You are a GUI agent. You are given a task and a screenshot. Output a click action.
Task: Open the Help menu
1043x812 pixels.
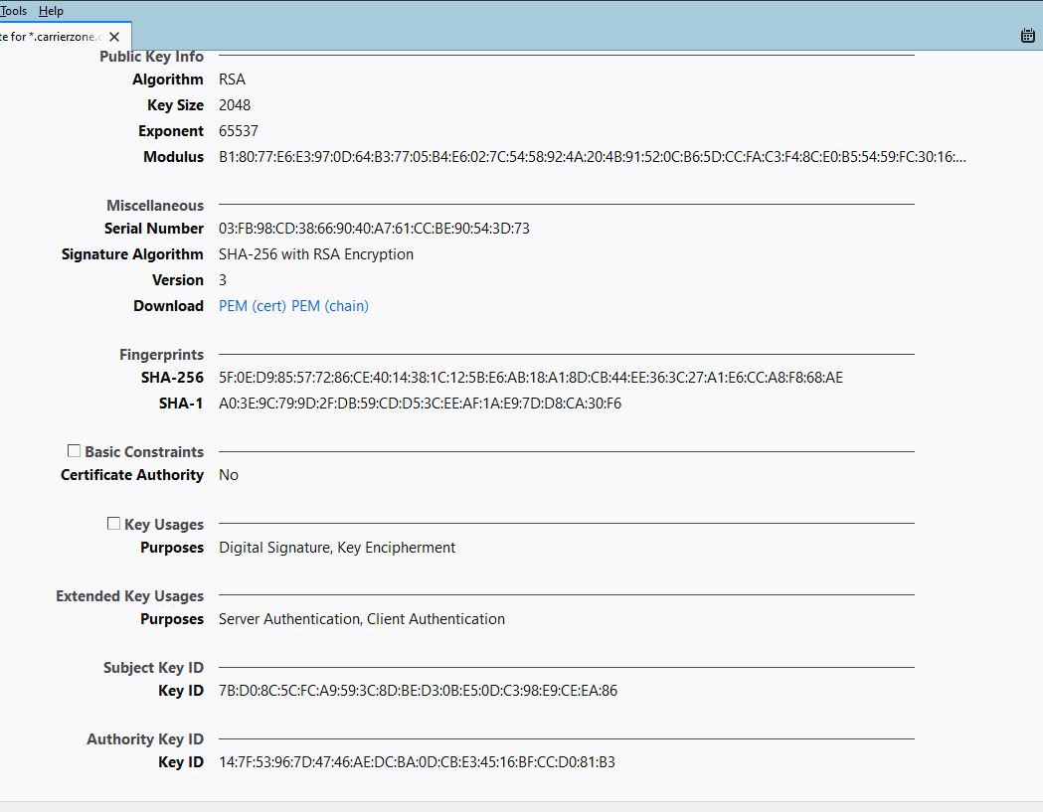click(x=51, y=11)
